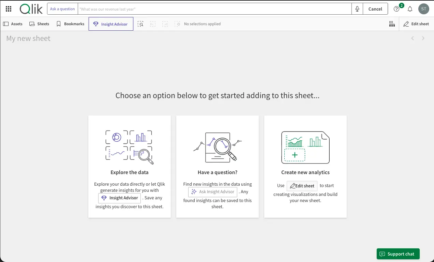
Task: Click inside the Ask Insight Advisor field
Action: 213,192
